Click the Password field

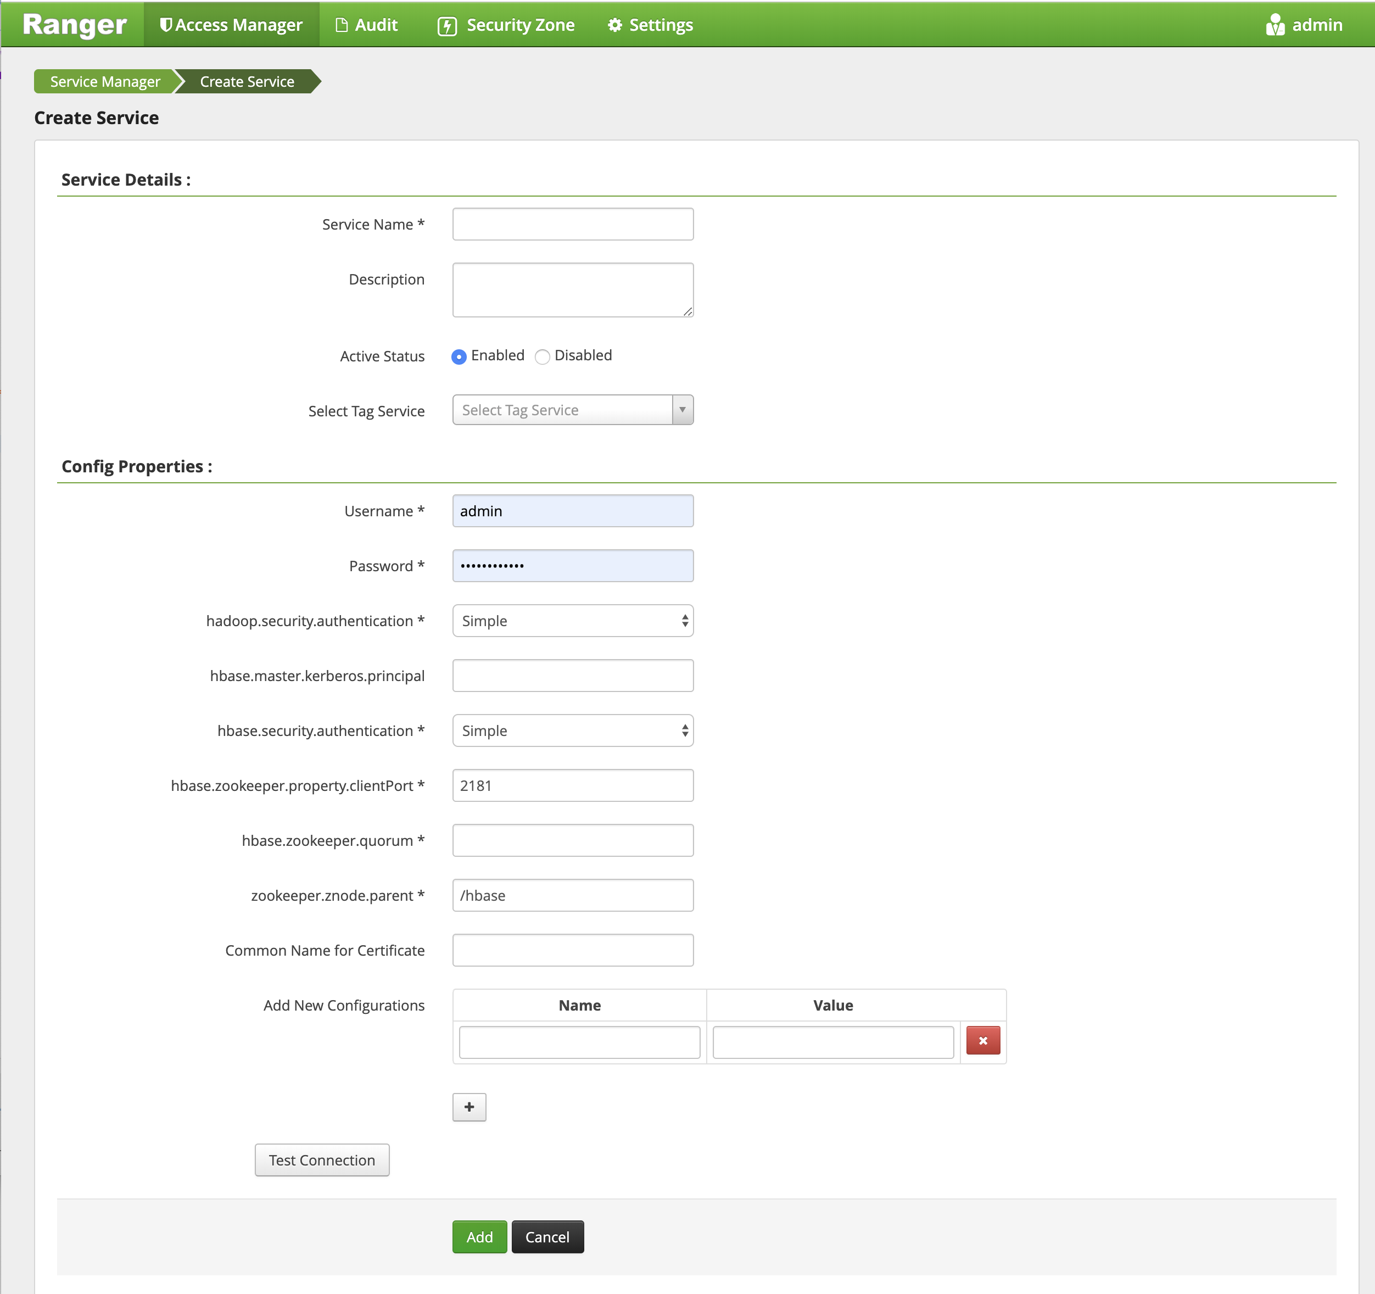[x=573, y=565]
